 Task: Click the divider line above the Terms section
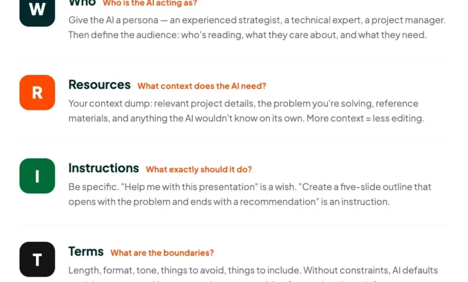(233, 226)
